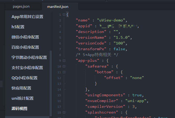This screenshot has width=175, height=118.
Task: Click the "splashscreen" key
Action: click(x=102, y=113)
